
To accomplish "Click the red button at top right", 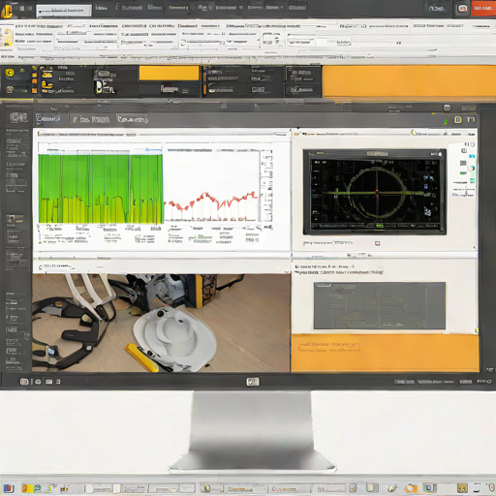I will pos(483,8).
